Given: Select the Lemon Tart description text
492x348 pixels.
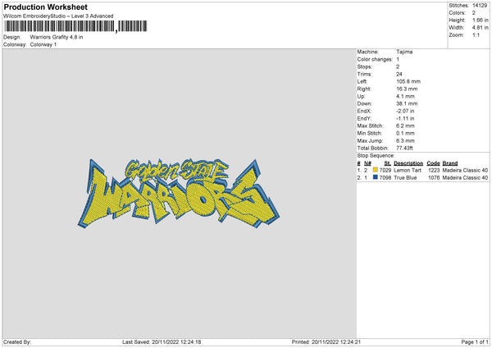Looking at the screenshot, I should pos(407,170).
